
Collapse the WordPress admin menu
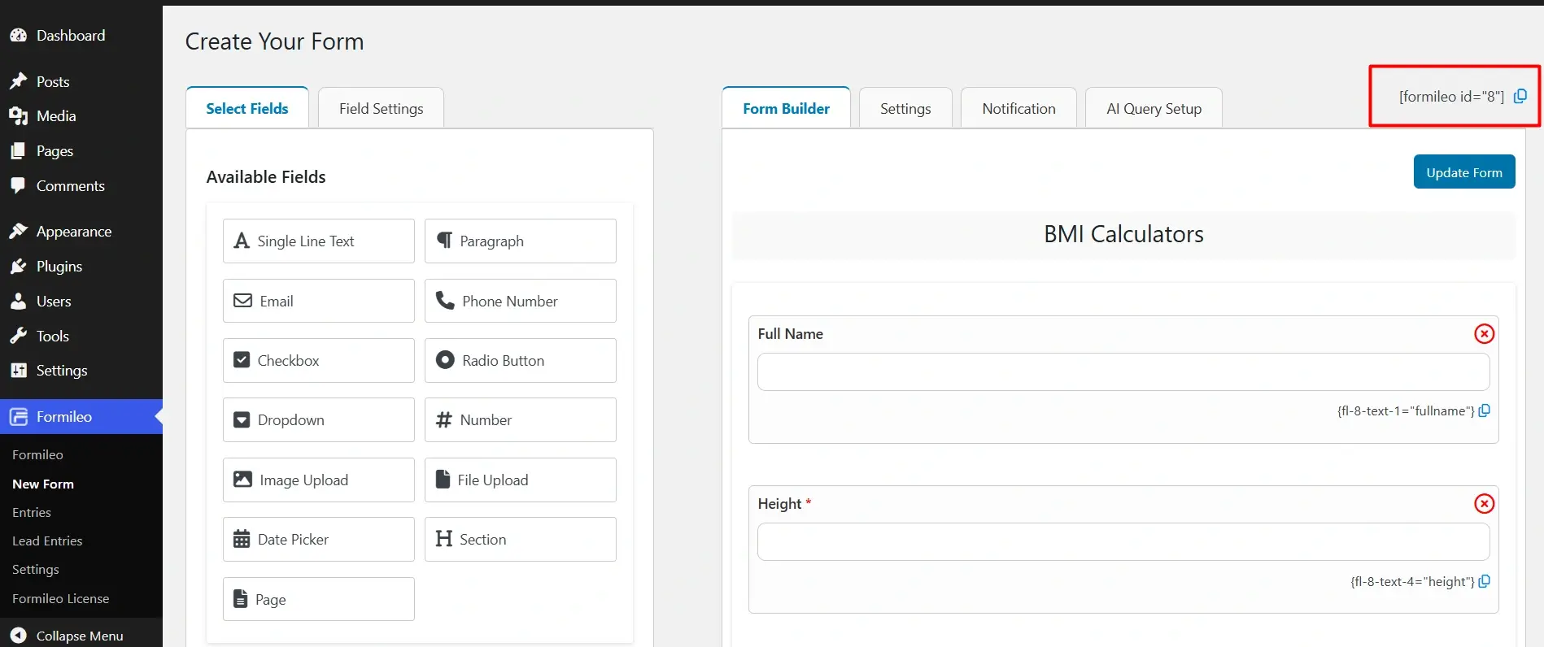[79, 636]
